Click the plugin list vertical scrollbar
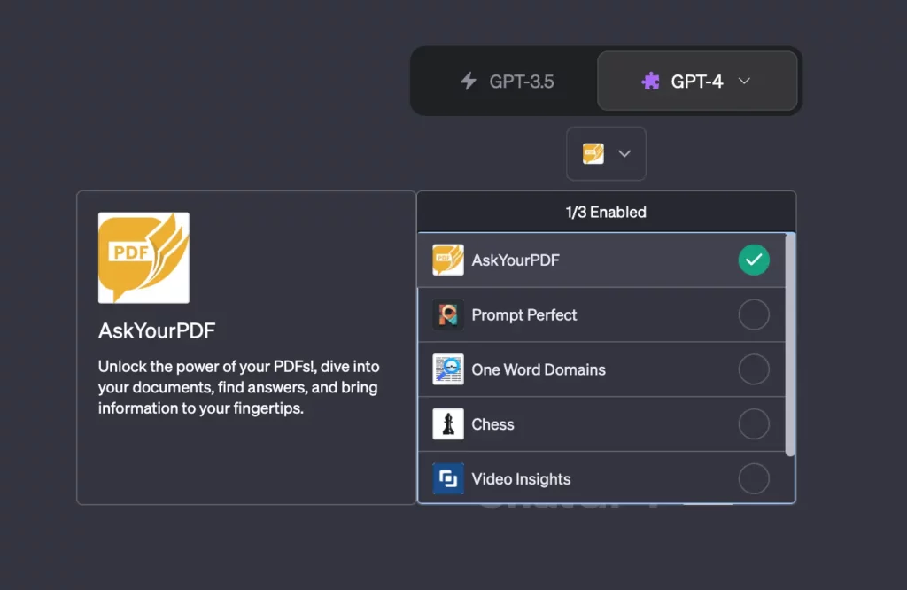Image resolution: width=907 pixels, height=590 pixels. (x=790, y=345)
